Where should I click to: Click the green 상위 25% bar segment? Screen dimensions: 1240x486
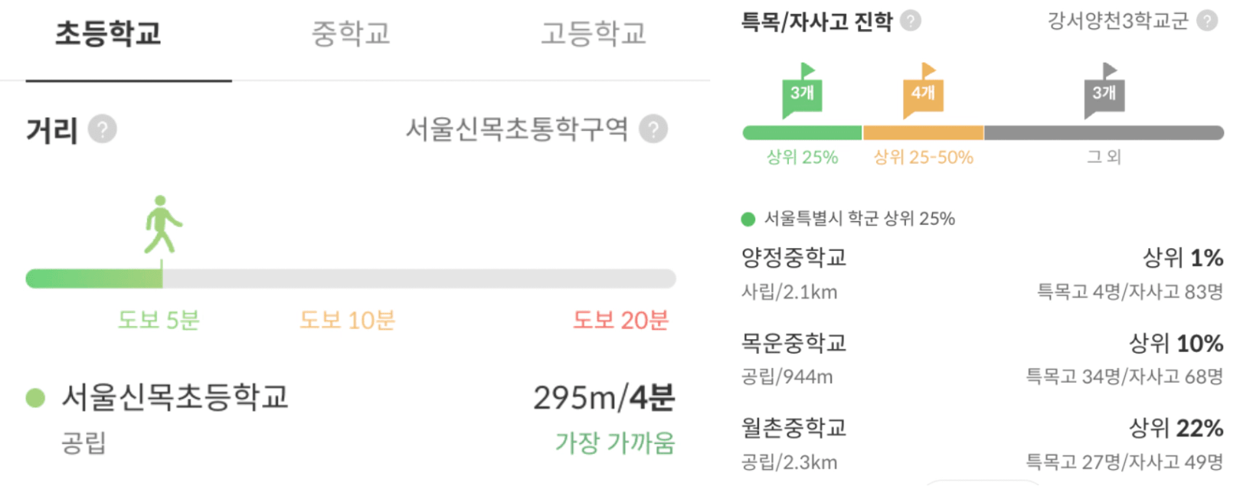pyautogui.click(x=802, y=133)
